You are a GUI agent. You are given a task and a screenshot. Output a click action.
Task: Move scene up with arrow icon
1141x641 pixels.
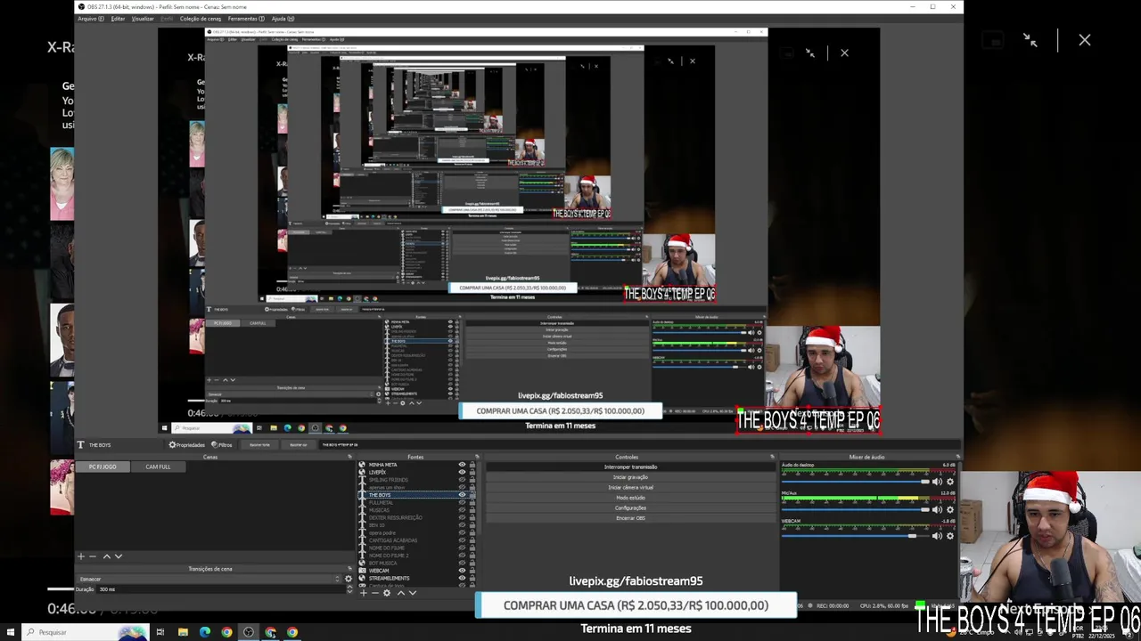tap(106, 556)
